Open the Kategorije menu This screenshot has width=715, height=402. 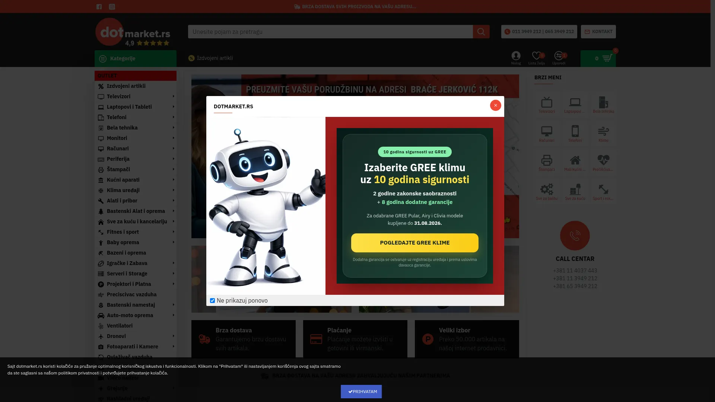(x=136, y=58)
